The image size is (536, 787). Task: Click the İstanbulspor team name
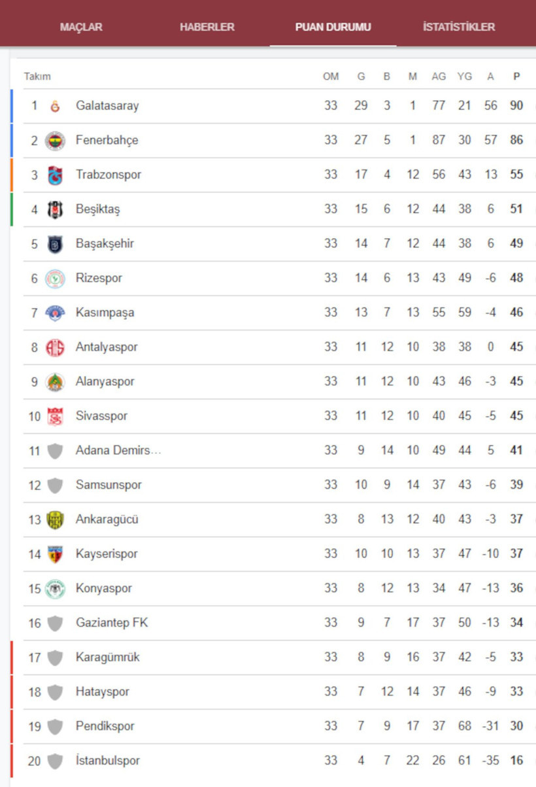click(108, 760)
